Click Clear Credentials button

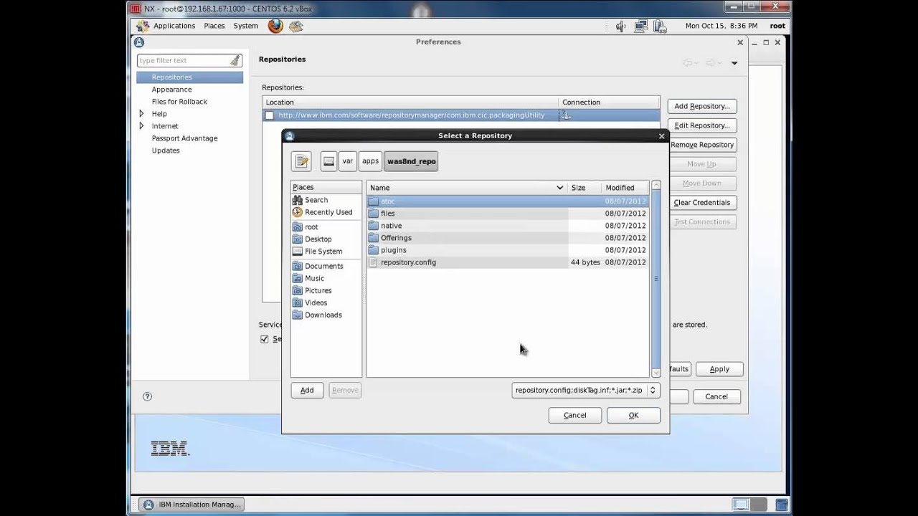pyautogui.click(x=701, y=203)
